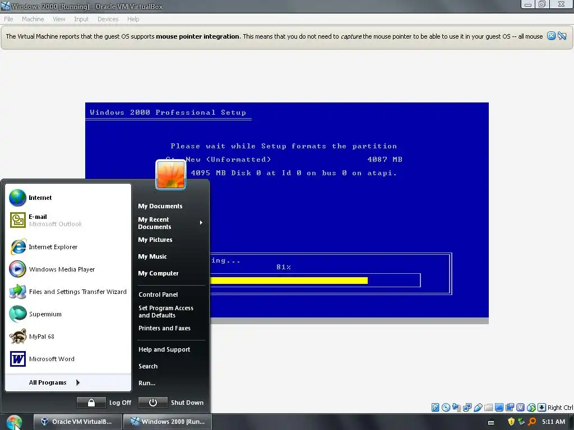Click the VirtualBox network status icon
The image size is (574, 430).
tap(467, 408)
